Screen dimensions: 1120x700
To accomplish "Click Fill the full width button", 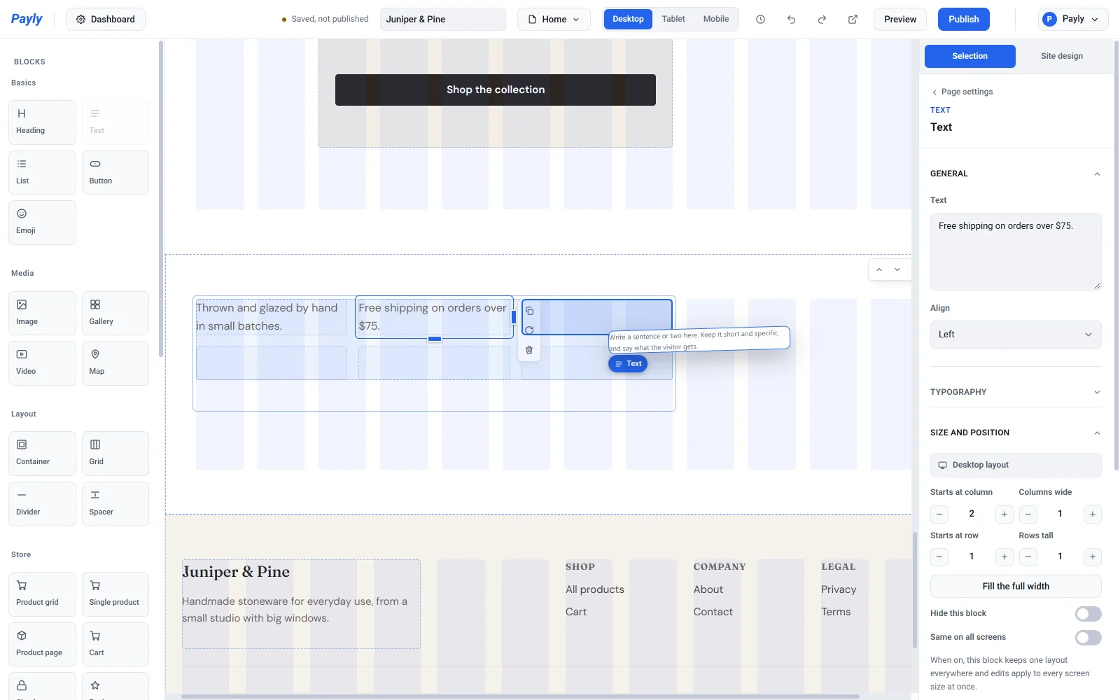I will pyautogui.click(x=1016, y=587).
